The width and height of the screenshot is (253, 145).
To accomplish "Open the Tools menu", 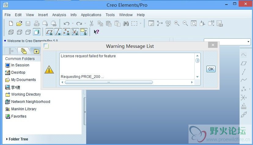I will coord(110,15).
